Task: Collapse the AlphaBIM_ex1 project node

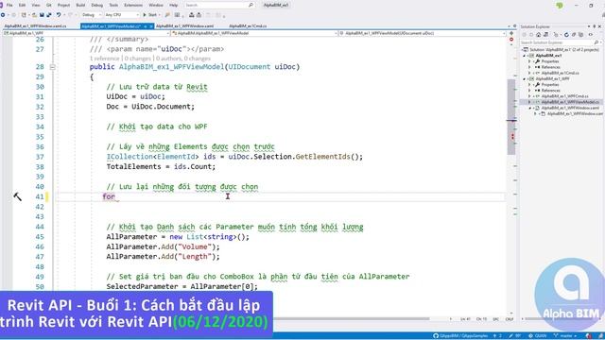Action: (x=525, y=56)
